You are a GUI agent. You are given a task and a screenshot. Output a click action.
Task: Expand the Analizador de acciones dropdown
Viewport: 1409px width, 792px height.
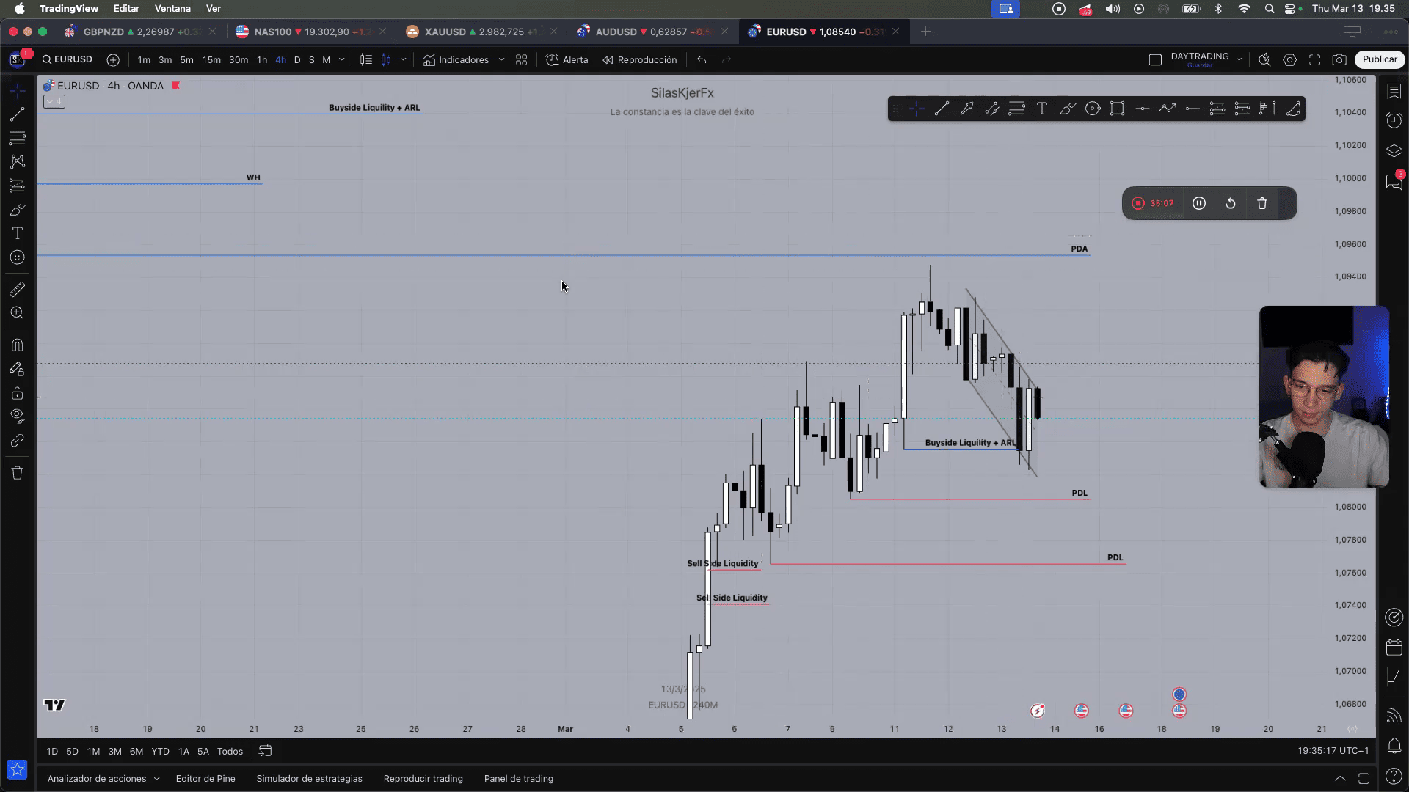click(156, 779)
